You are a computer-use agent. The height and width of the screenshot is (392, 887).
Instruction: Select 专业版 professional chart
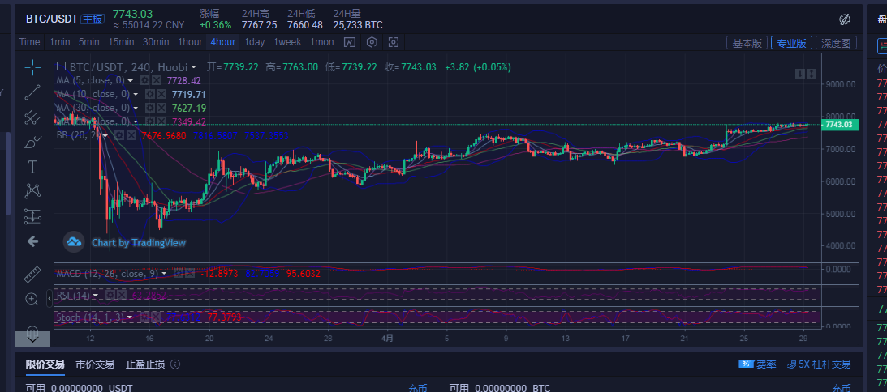[x=791, y=43]
